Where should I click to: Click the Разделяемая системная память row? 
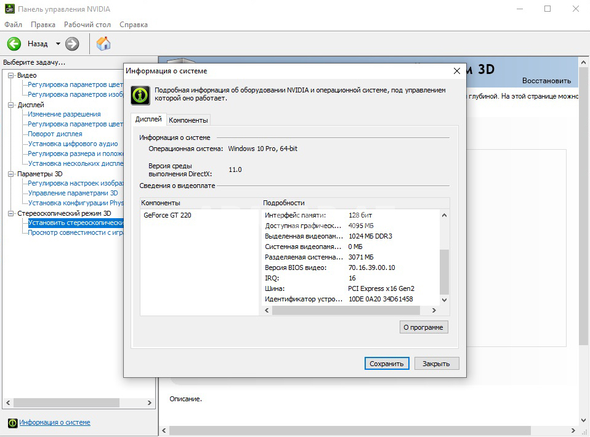pos(350,257)
